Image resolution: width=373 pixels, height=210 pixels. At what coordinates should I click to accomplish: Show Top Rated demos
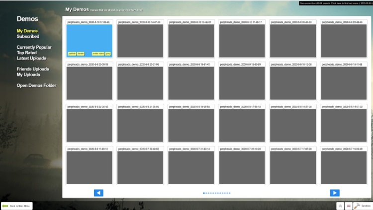(27, 52)
